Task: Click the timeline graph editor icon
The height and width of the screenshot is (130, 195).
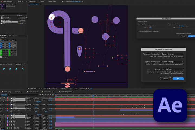Action: click(x=53, y=95)
